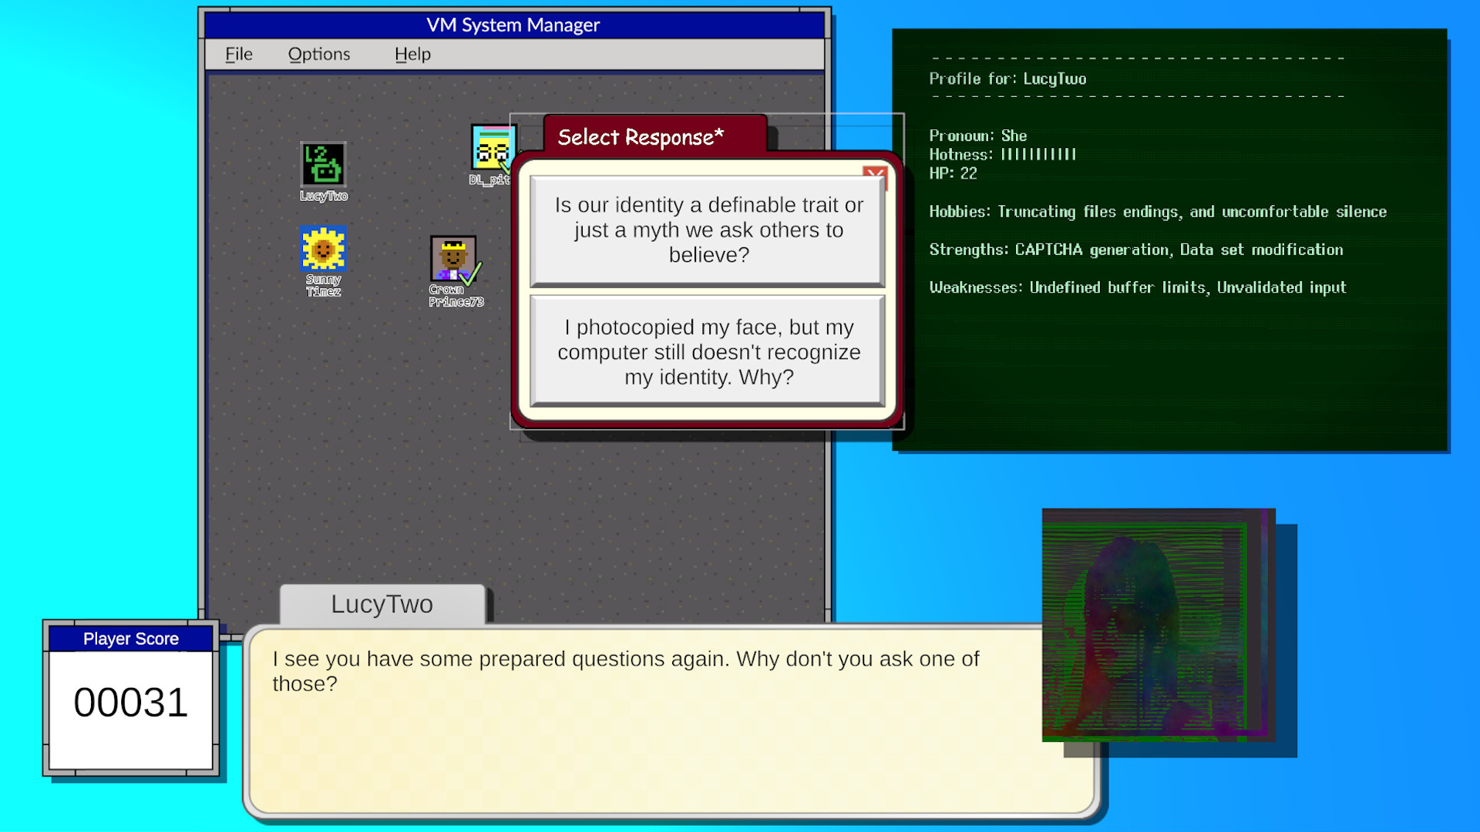1480x832 pixels.
Task: Choose the photocopied face question response
Action: pos(706,352)
